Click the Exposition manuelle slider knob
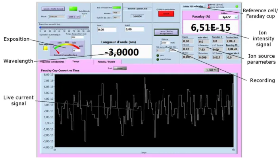This screenshot has width=279, height=158. [40, 27]
